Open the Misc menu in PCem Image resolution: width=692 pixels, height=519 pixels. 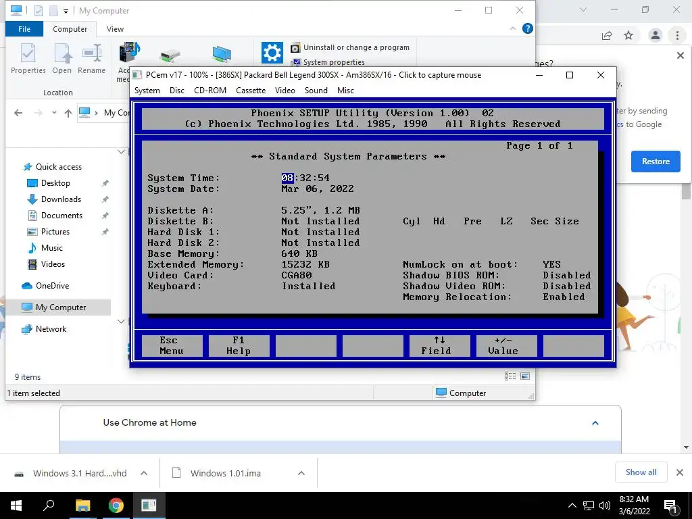click(345, 91)
